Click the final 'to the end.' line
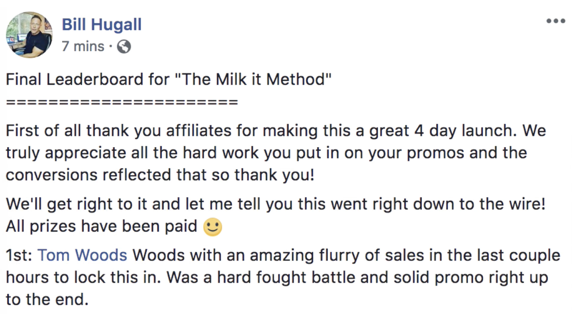The image size is (572, 314). pos(47,299)
